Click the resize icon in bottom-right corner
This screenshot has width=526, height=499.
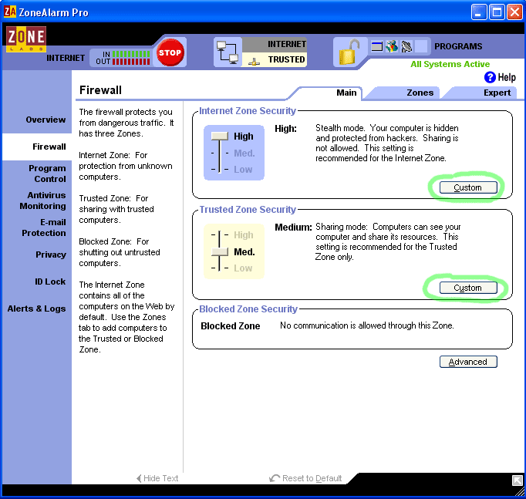[x=518, y=480]
